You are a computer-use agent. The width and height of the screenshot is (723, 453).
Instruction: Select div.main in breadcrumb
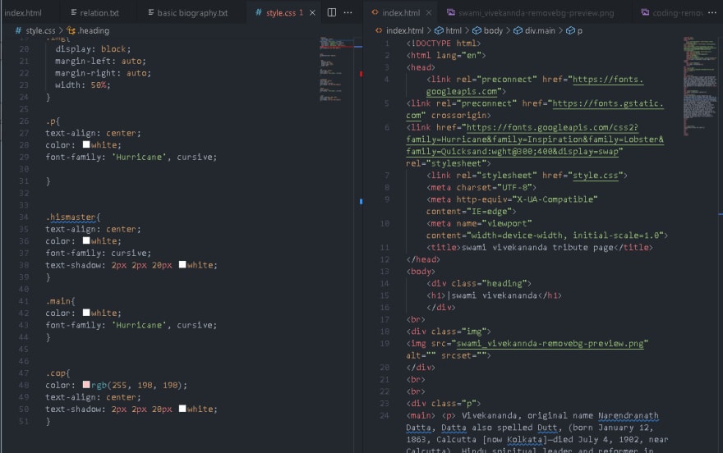point(540,31)
